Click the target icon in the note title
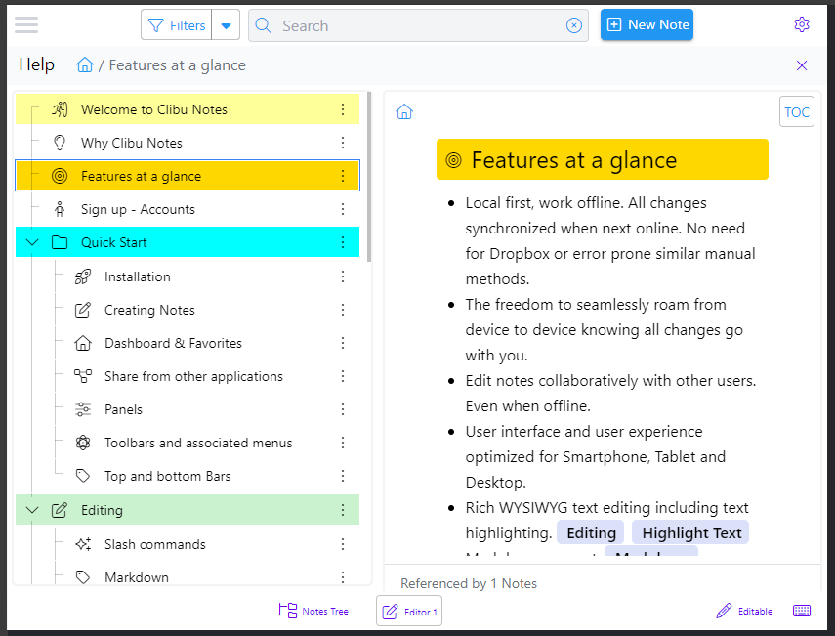The width and height of the screenshot is (835, 636). [453, 160]
